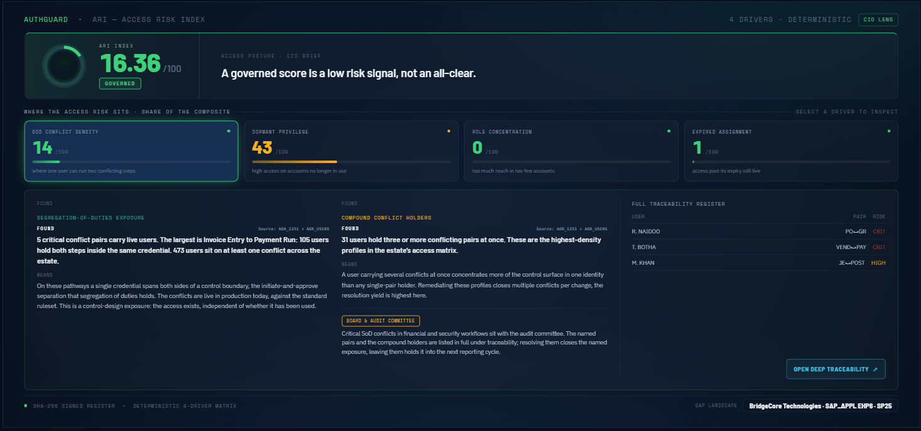Click the CIO Lens badge
Viewport: 921px width, 431px height.
(878, 19)
